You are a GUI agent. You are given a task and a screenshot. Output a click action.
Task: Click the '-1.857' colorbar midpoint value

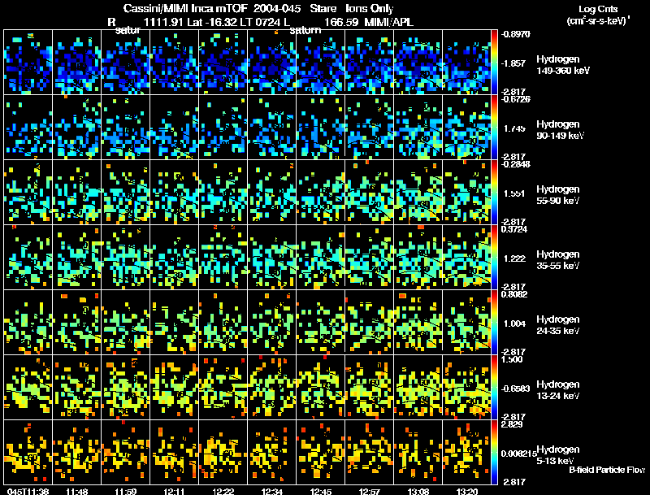[513, 63]
